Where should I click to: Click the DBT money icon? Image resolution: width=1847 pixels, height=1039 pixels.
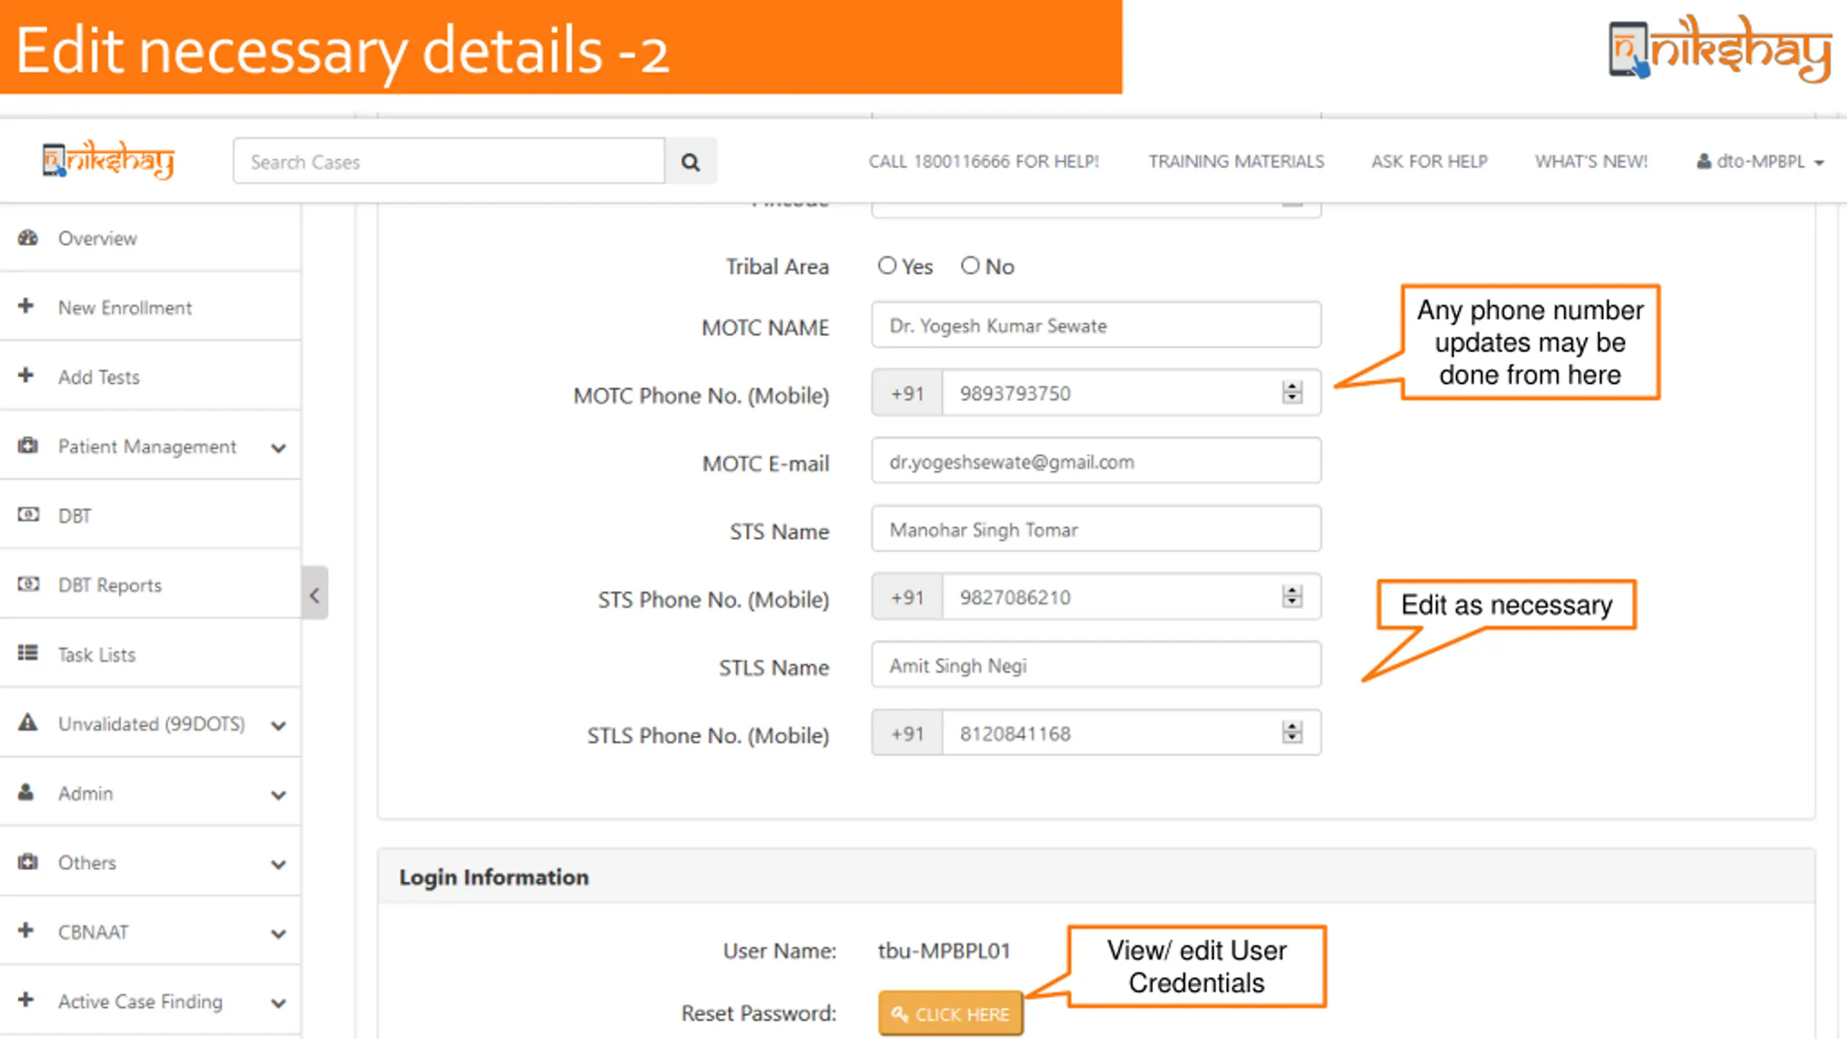[x=27, y=514]
